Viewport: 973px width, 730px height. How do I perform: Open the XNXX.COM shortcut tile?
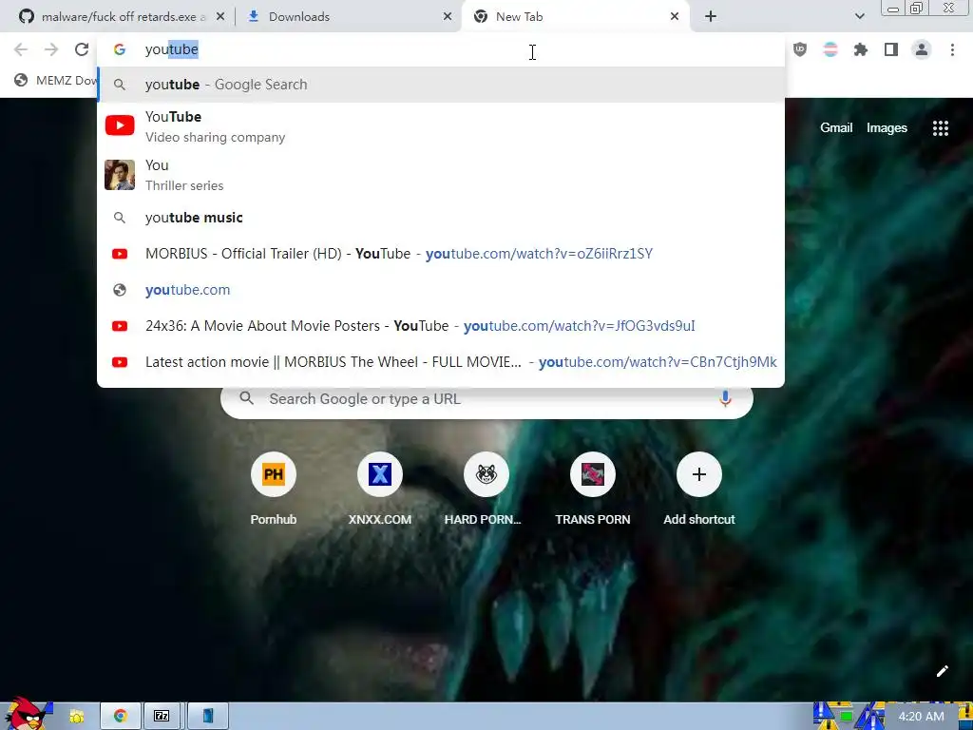point(380,490)
